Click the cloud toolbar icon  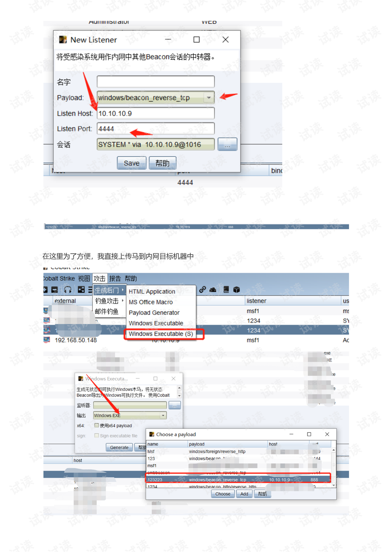212,290
